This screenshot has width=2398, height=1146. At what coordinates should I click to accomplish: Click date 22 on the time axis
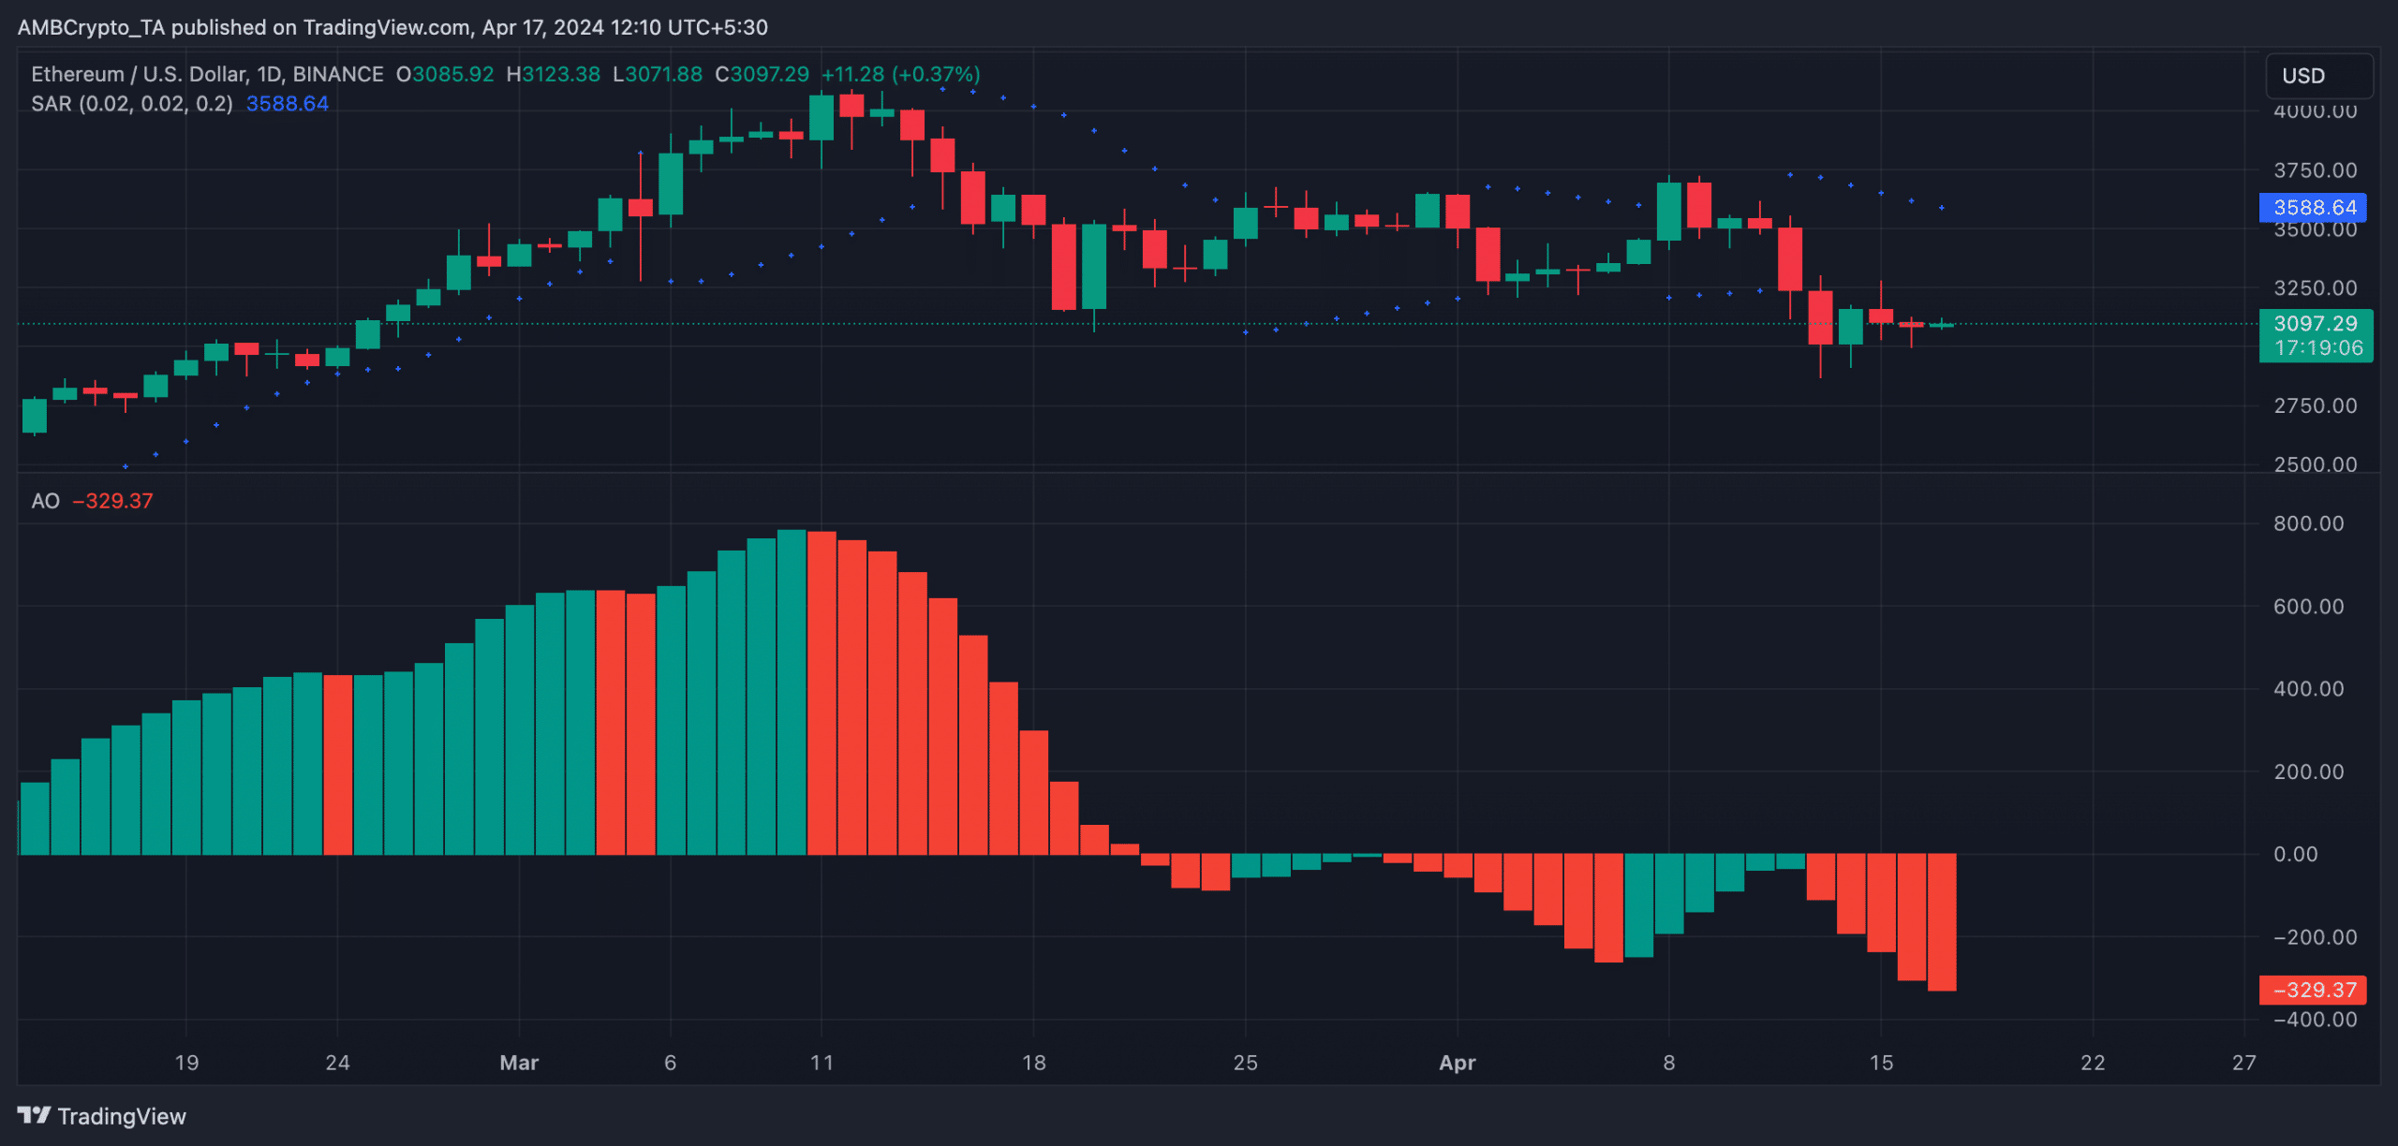click(x=2093, y=1063)
